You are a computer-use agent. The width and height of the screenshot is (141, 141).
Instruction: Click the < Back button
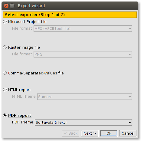point(71,133)
